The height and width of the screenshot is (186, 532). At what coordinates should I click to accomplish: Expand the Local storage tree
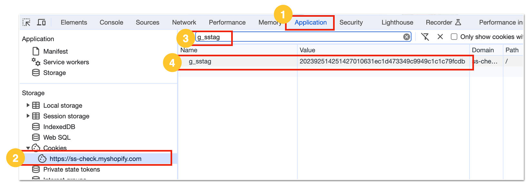click(x=28, y=105)
